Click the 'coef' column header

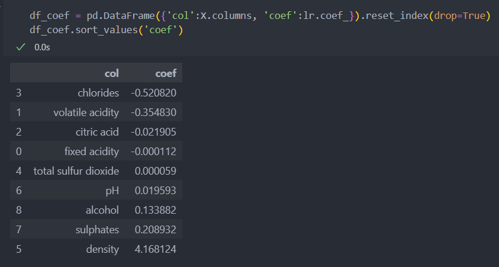click(x=166, y=73)
